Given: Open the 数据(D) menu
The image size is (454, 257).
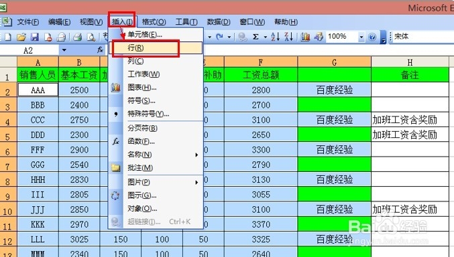Looking at the screenshot, I should click(219, 22).
